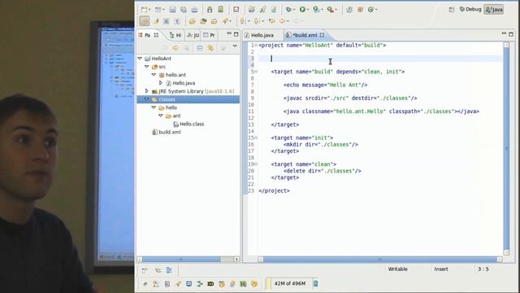Switch to the Debug perspective button
This screenshot has width=520, height=293.
(x=470, y=10)
